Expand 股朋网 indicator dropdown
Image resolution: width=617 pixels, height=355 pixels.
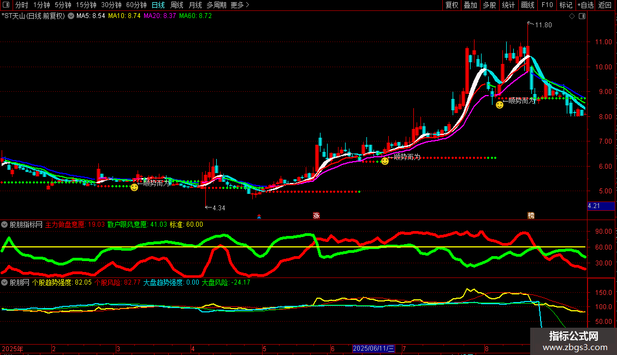(4, 282)
